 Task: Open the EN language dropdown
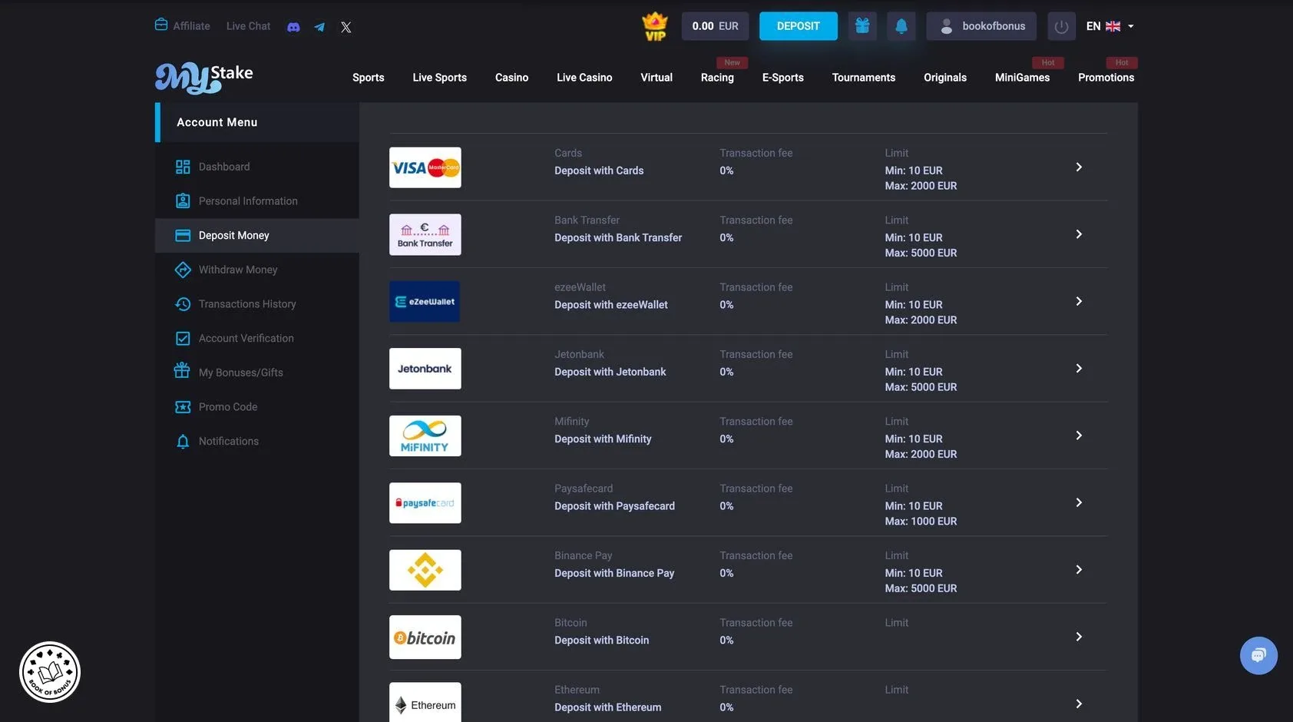click(1110, 26)
